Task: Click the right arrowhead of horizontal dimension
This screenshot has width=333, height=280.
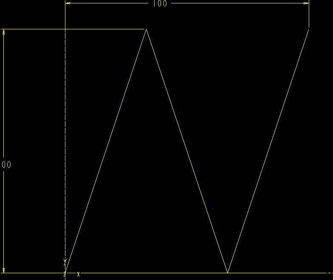Action: pyautogui.click(x=306, y=3)
